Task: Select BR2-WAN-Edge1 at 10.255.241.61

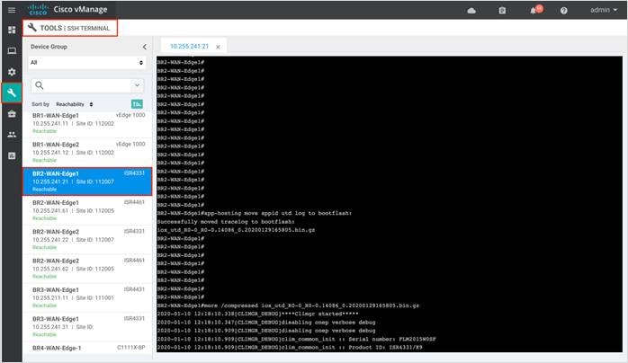Action: (87, 210)
